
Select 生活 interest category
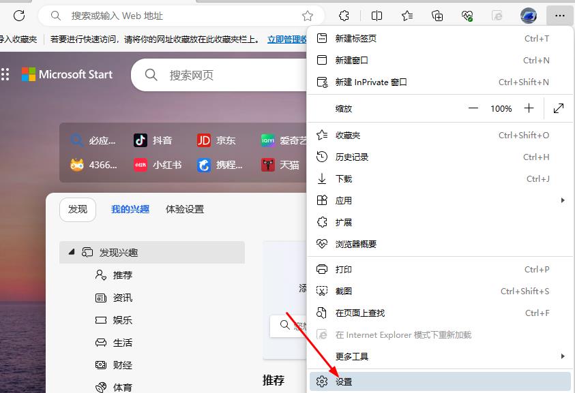[114, 343]
